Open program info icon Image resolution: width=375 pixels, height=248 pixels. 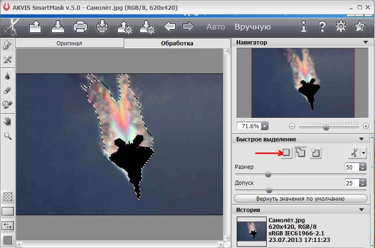(x=304, y=27)
